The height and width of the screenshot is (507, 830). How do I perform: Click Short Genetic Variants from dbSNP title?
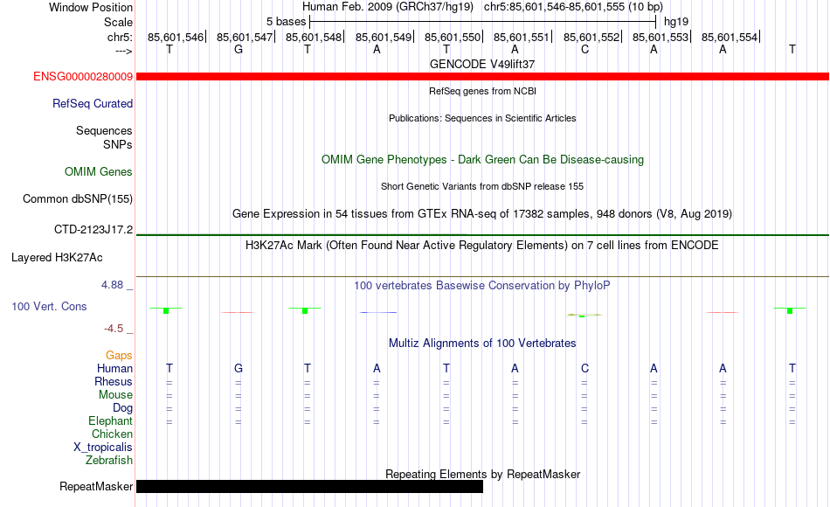click(482, 186)
